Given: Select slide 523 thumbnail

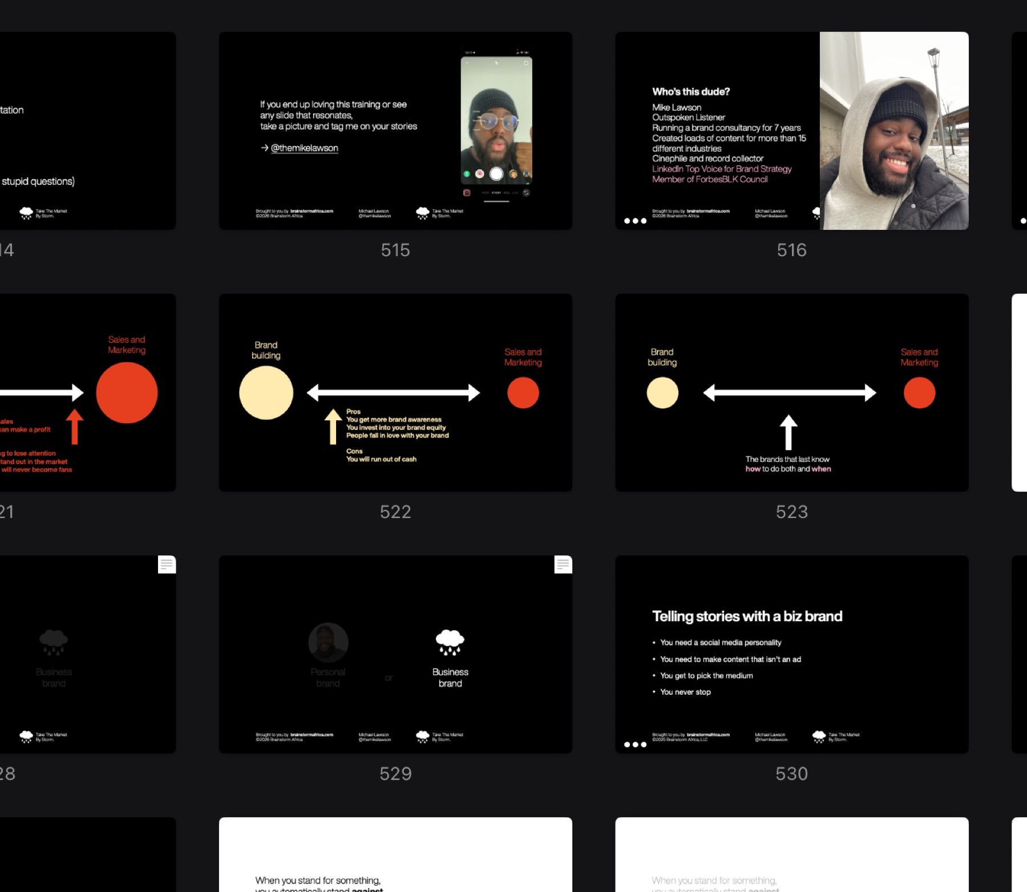Looking at the screenshot, I should (792, 392).
